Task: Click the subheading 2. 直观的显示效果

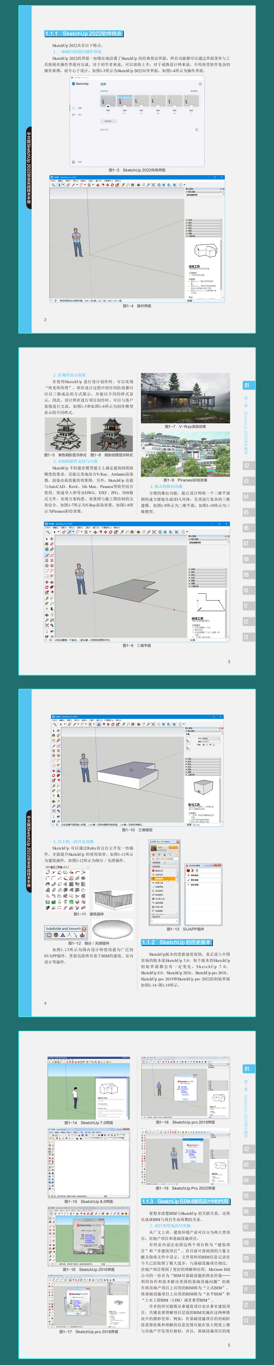Action: click(x=69, y=375)
